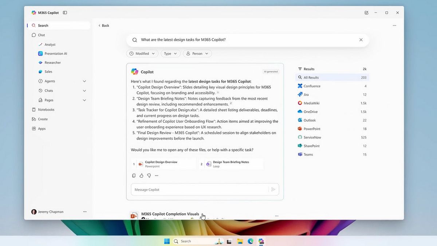Open the Type filter dropdown
Screen dimensions: 437x246
(170, 53)
